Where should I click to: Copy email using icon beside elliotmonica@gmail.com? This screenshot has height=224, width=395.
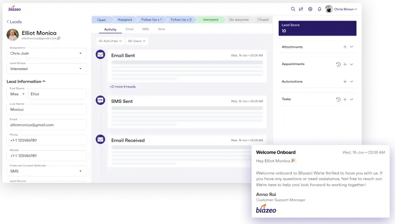click(x=59, y=38)
